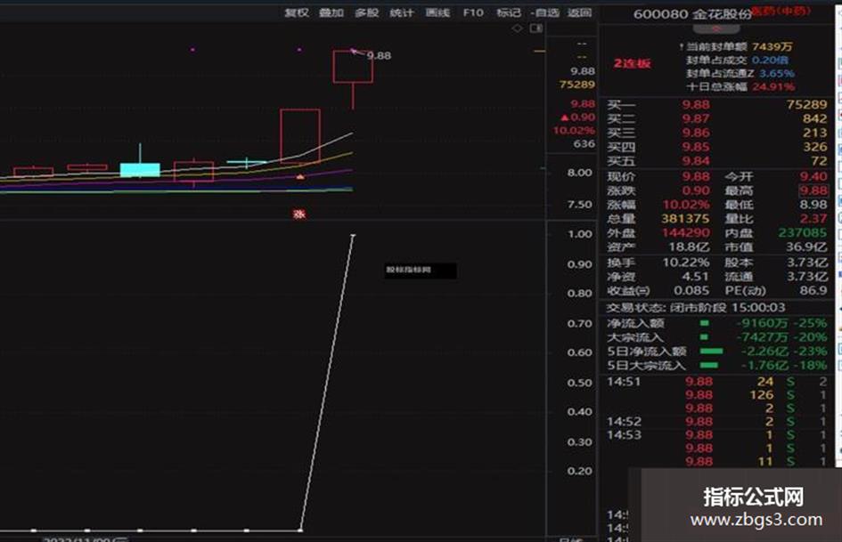Image resolution: width=842 pixels, height=542 pixels.
Task: Click the 返回 back button
Action: [x=579, y=12]
